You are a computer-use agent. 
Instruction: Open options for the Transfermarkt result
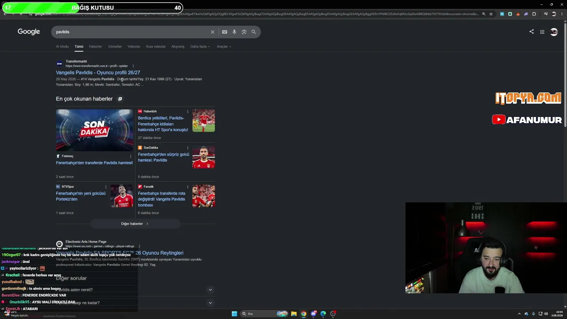point(133,66)
